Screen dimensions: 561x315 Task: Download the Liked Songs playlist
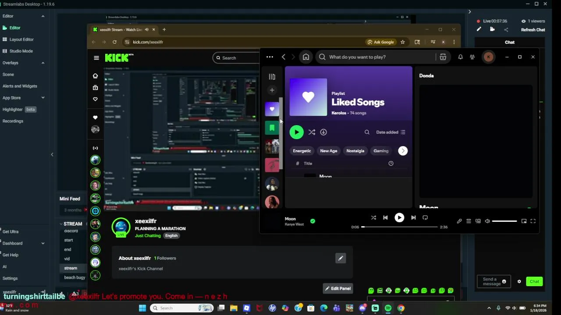pyautogui.click(x=323, y=132)
